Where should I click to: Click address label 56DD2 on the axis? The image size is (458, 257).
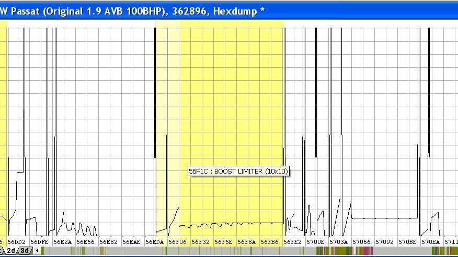[17, 242]
